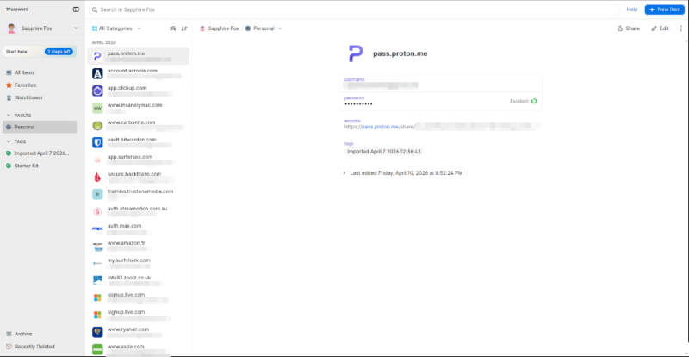Toggle the sidebar panel icon
This screenshot has height=357, width=689.
tap(76, 9)
